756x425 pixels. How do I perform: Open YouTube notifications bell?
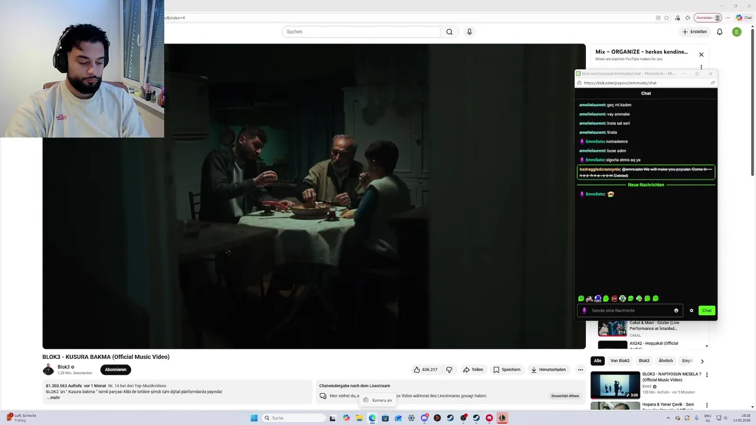(719, 32)
